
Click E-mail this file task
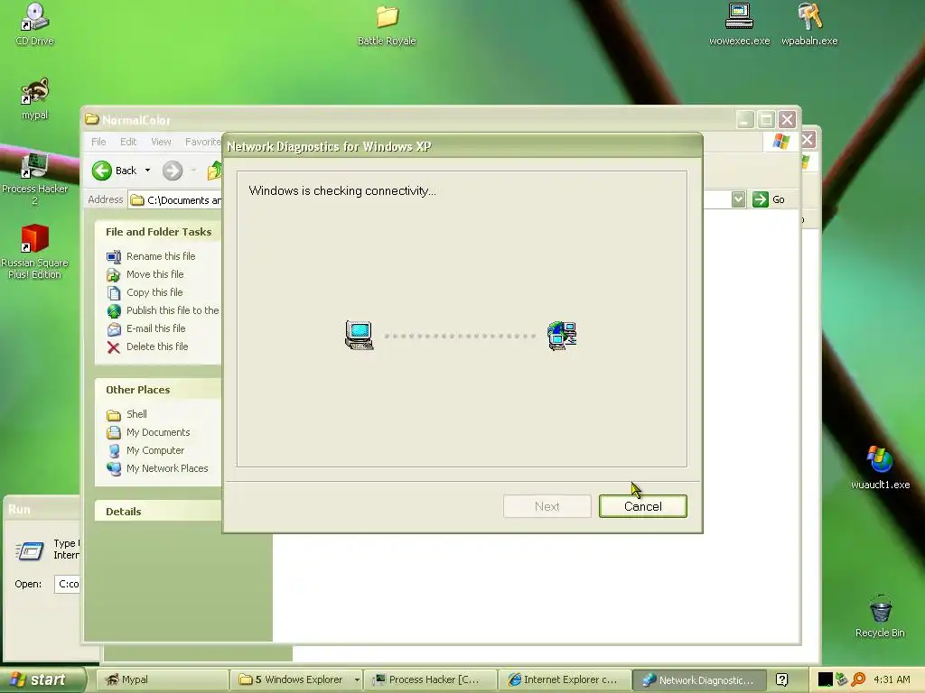point(145,328)
